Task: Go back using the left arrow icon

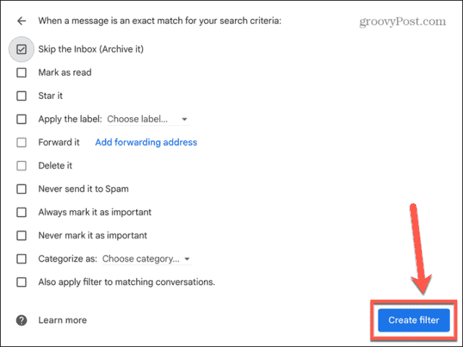Action: pyautogui.click(x=22, y=21)
